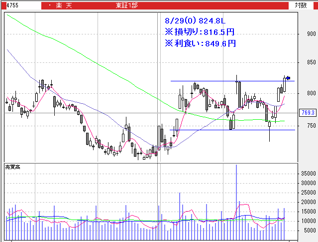Click the latest white candlestick near 825

click(285, 84)
